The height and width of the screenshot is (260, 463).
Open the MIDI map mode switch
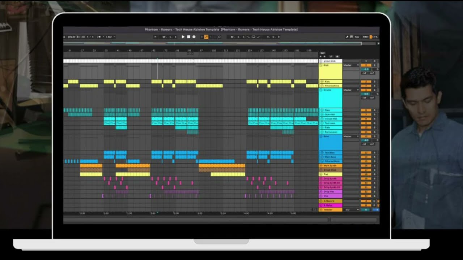click(366, 37)
